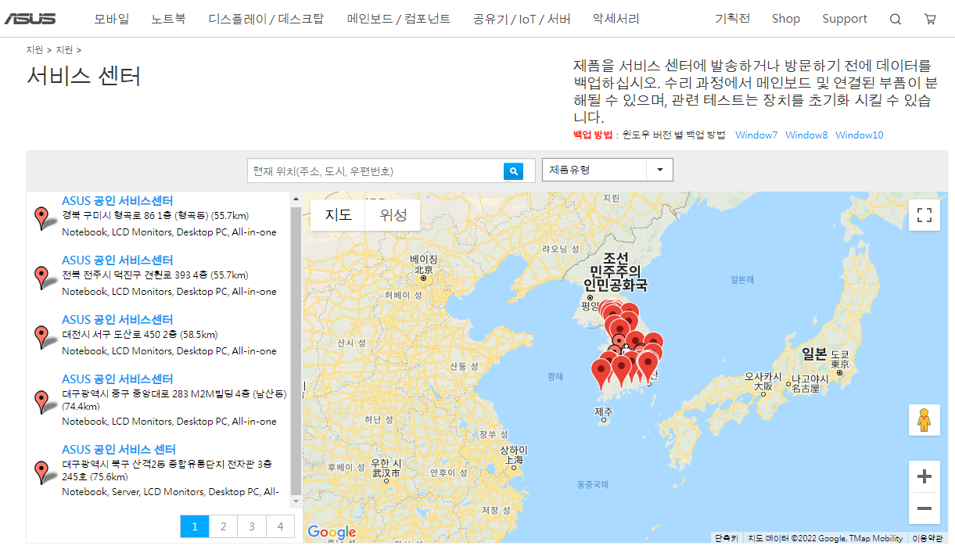Open the shopping cart icon
Viewport: 955px width, 553px height.
pyautogui.click(x=930, y=20)
